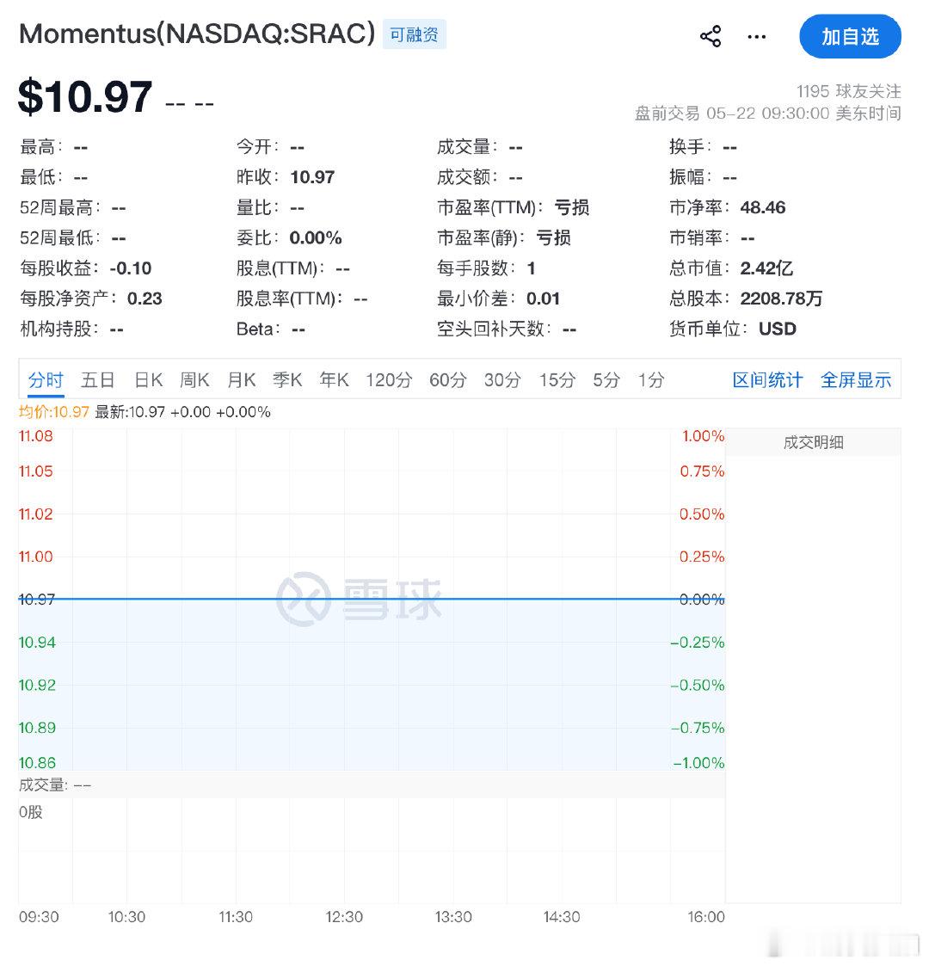Click the 可融资 tag

pyautogui.click(x=414, y=34)
